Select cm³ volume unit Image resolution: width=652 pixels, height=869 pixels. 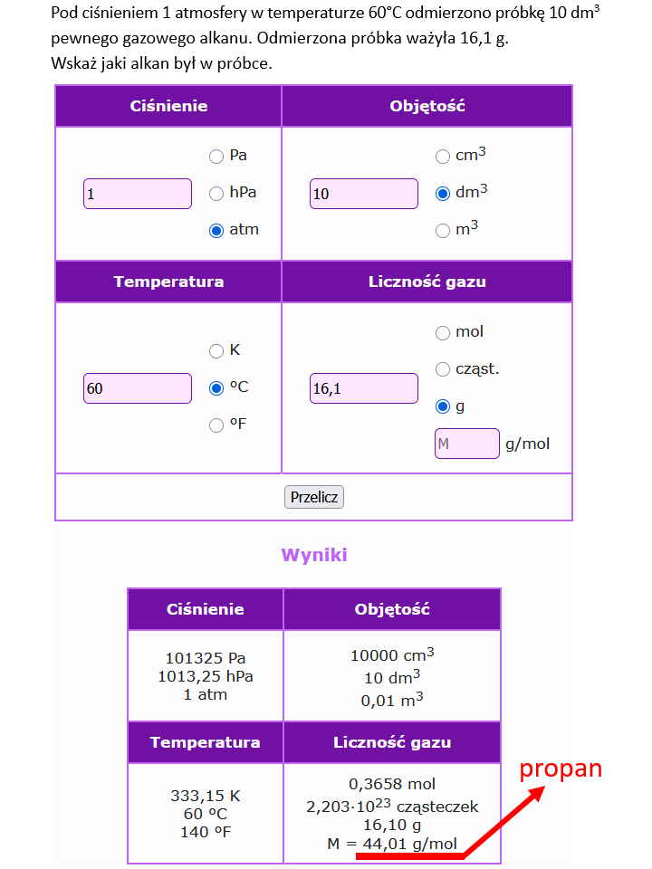pos(443,157)
